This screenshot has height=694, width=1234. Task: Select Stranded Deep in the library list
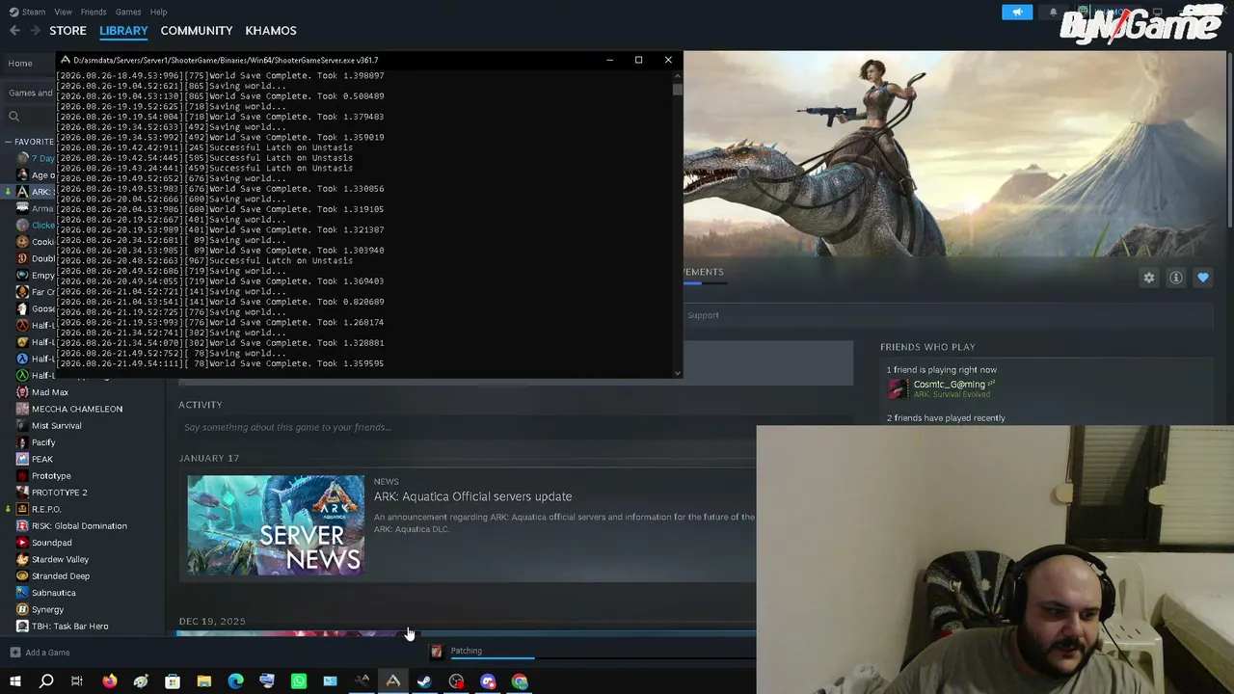pyautogui.click(x=61, y=576)
